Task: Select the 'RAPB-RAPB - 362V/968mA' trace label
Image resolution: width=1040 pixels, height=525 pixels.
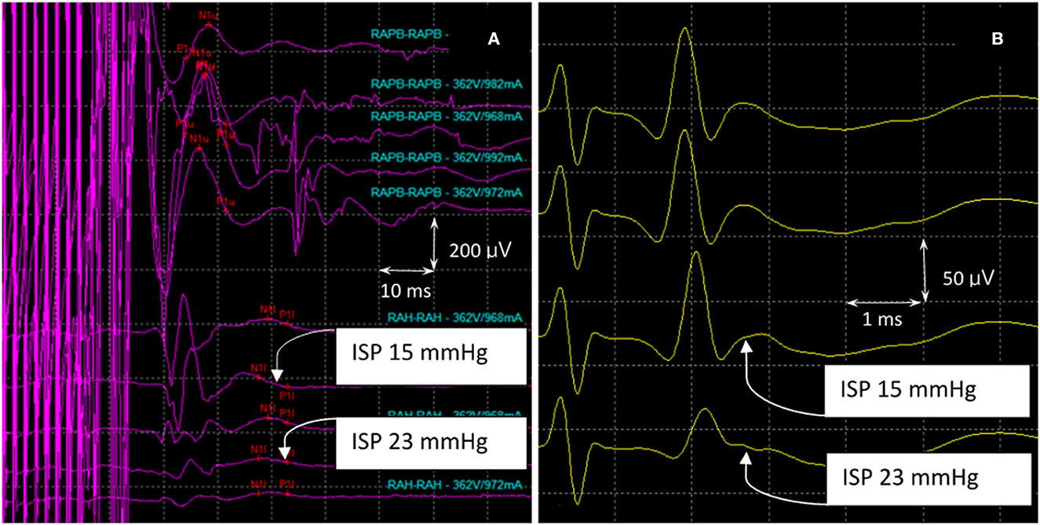Action: 447,116
